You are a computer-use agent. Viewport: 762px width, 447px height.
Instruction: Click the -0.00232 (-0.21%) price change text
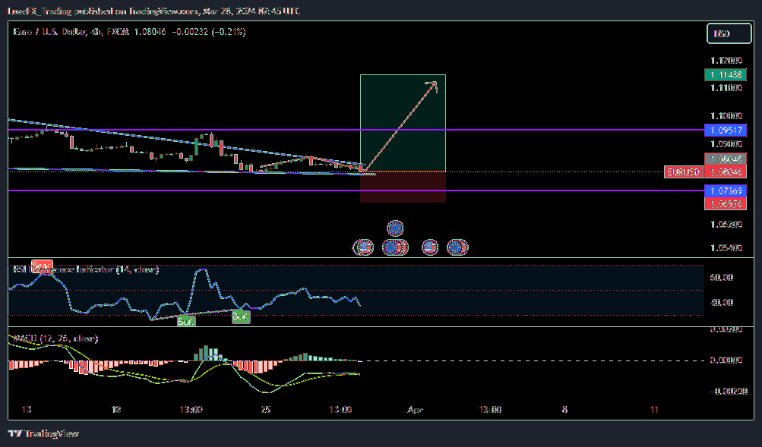pyautogui.click(x=209, y=32)
